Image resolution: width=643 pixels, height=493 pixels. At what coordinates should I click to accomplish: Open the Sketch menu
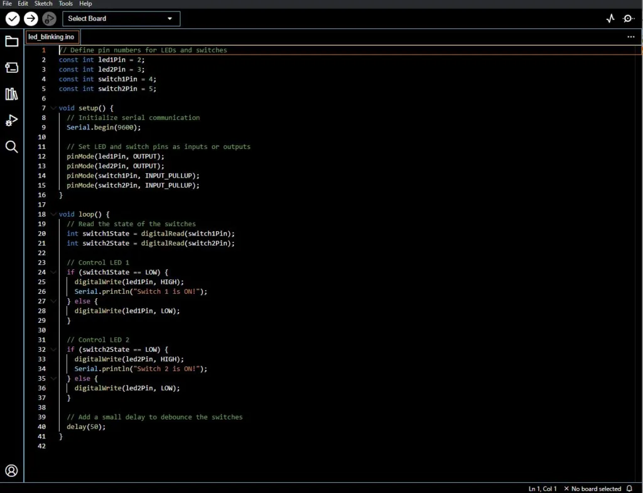coord(43,3)
